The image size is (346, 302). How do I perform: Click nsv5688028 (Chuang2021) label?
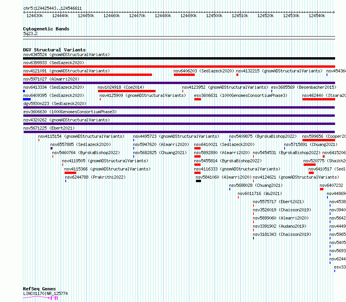click(256, 185)
